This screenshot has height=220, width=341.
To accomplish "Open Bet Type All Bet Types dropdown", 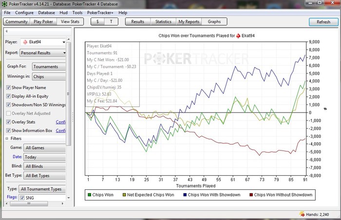I will (45, 176).
